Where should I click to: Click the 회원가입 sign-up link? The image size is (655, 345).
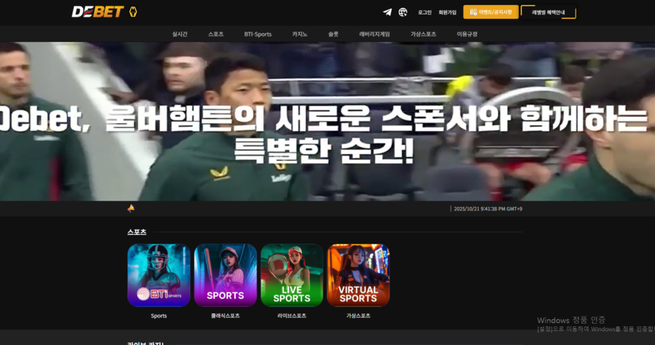point(447,12)
